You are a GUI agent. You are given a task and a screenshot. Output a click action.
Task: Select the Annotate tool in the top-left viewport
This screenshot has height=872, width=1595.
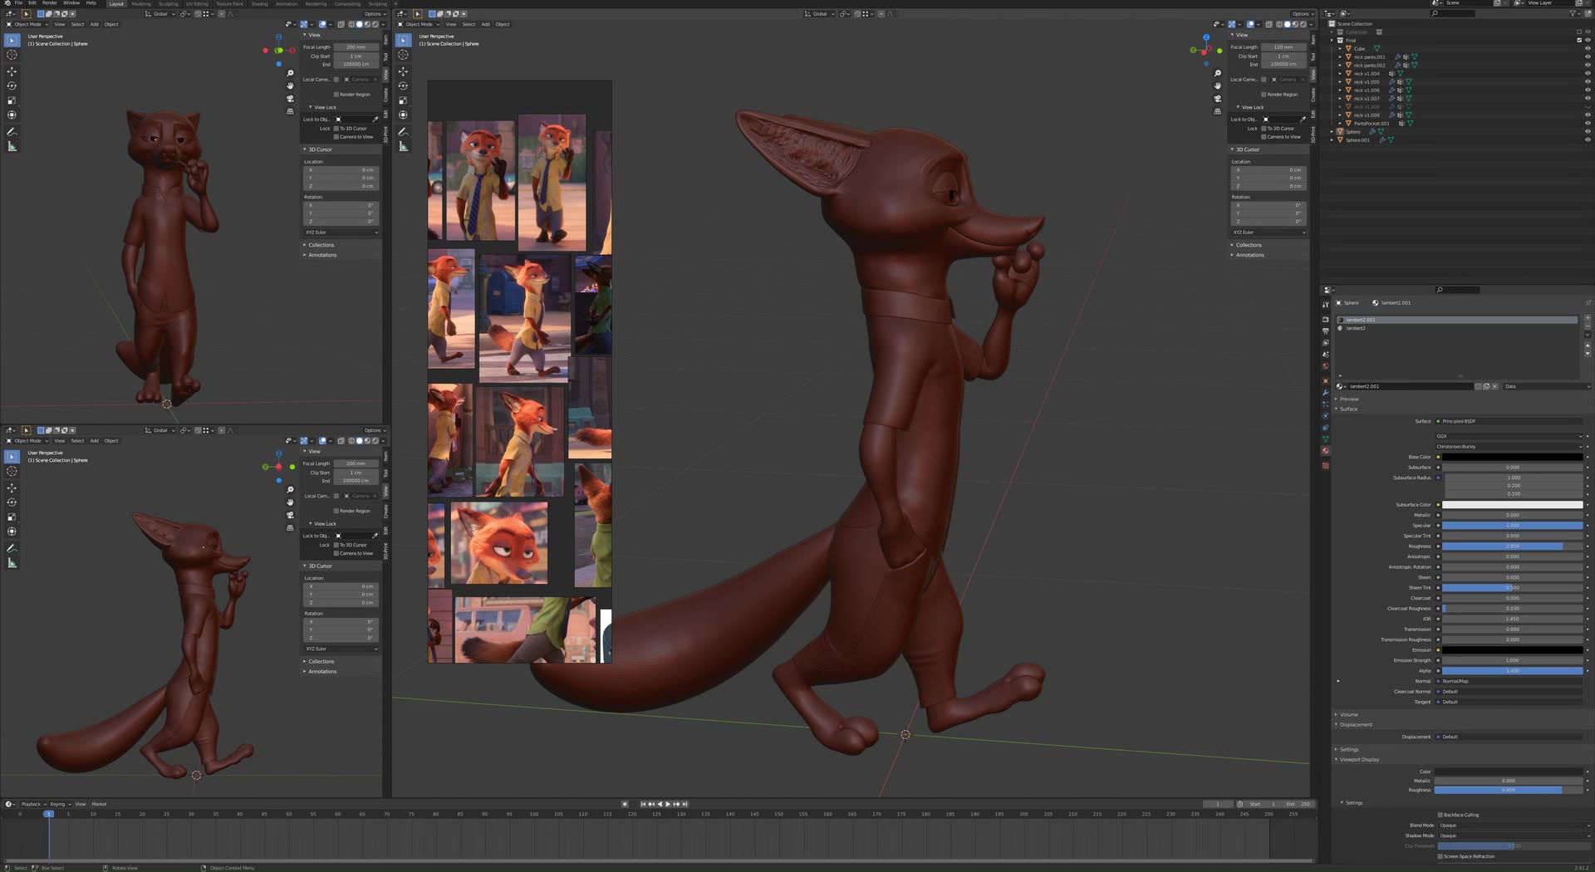click(12, 132)
